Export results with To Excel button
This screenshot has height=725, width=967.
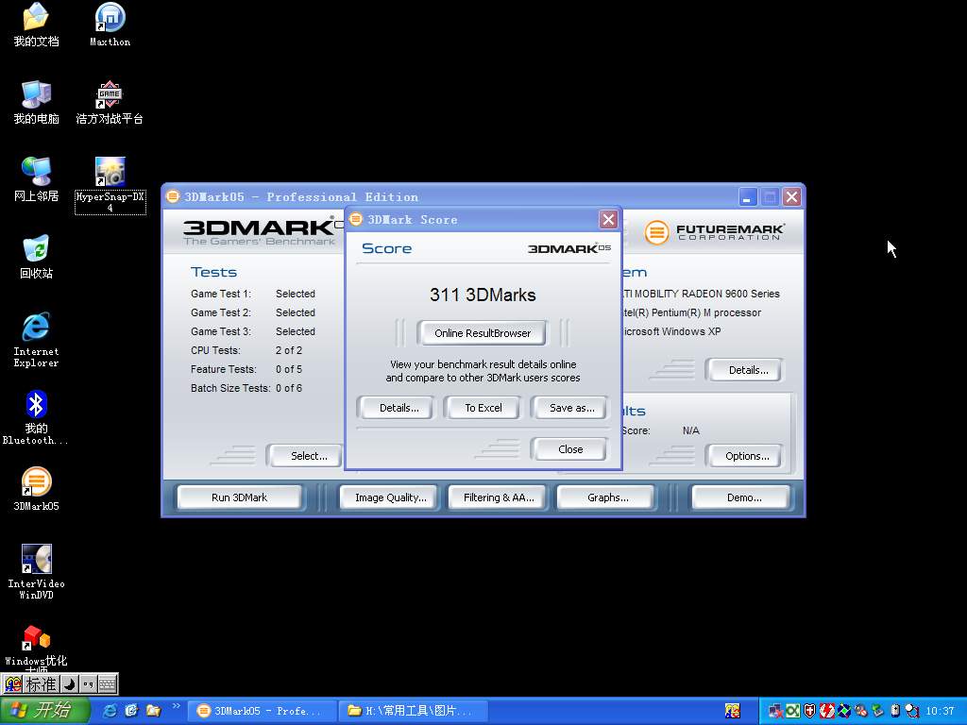click(483, 408)
